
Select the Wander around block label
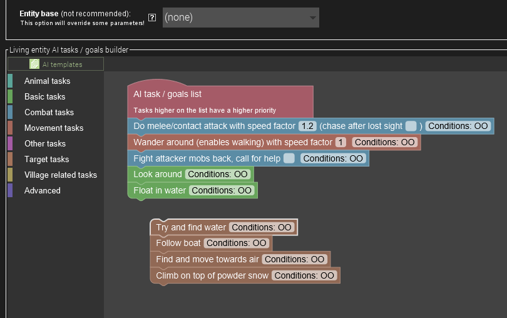232,142
